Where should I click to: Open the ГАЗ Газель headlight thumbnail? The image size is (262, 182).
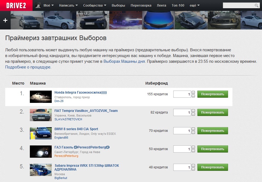pyautogui.click(x=41, y=151)
